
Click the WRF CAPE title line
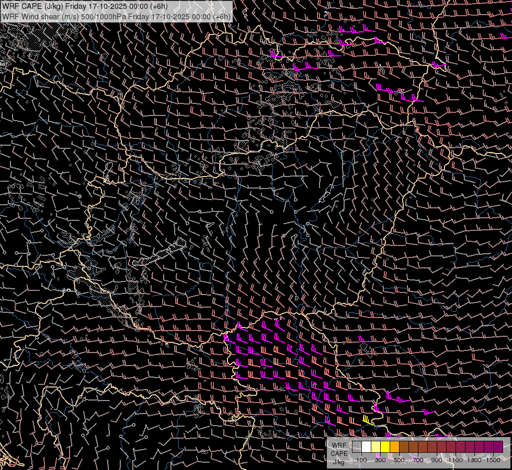click(x=85, y=6)
